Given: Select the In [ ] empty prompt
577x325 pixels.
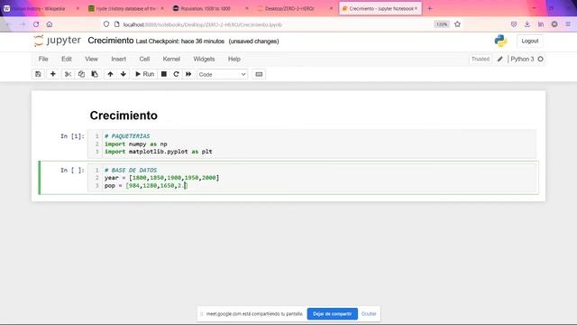Looking at the screenshot, I should click(72, 171).
